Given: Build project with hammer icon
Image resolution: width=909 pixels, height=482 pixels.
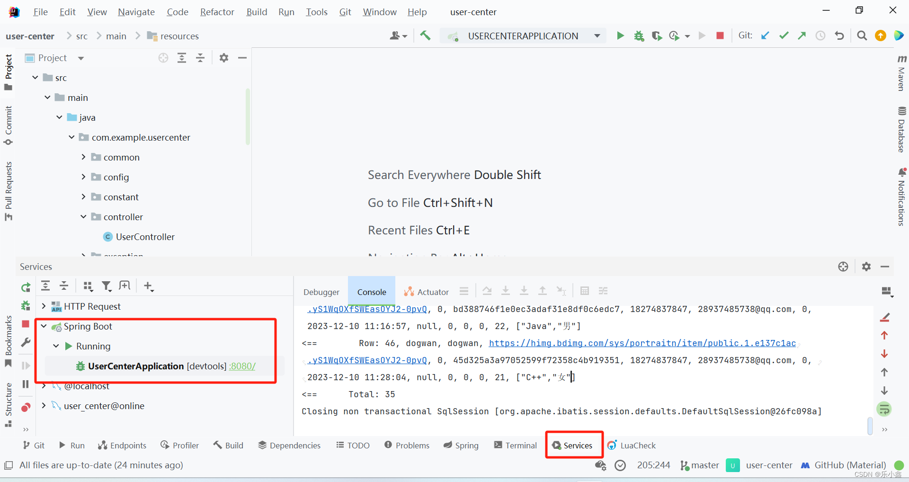Looking at the screenshot, I should tap(425, 36).
